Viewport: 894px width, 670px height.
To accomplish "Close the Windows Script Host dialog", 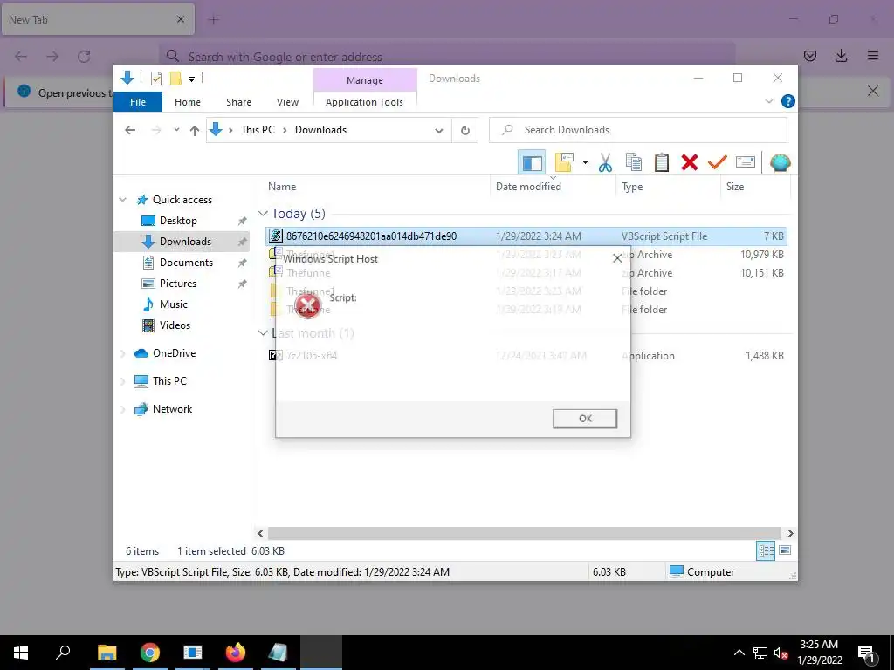I will 617,258.
